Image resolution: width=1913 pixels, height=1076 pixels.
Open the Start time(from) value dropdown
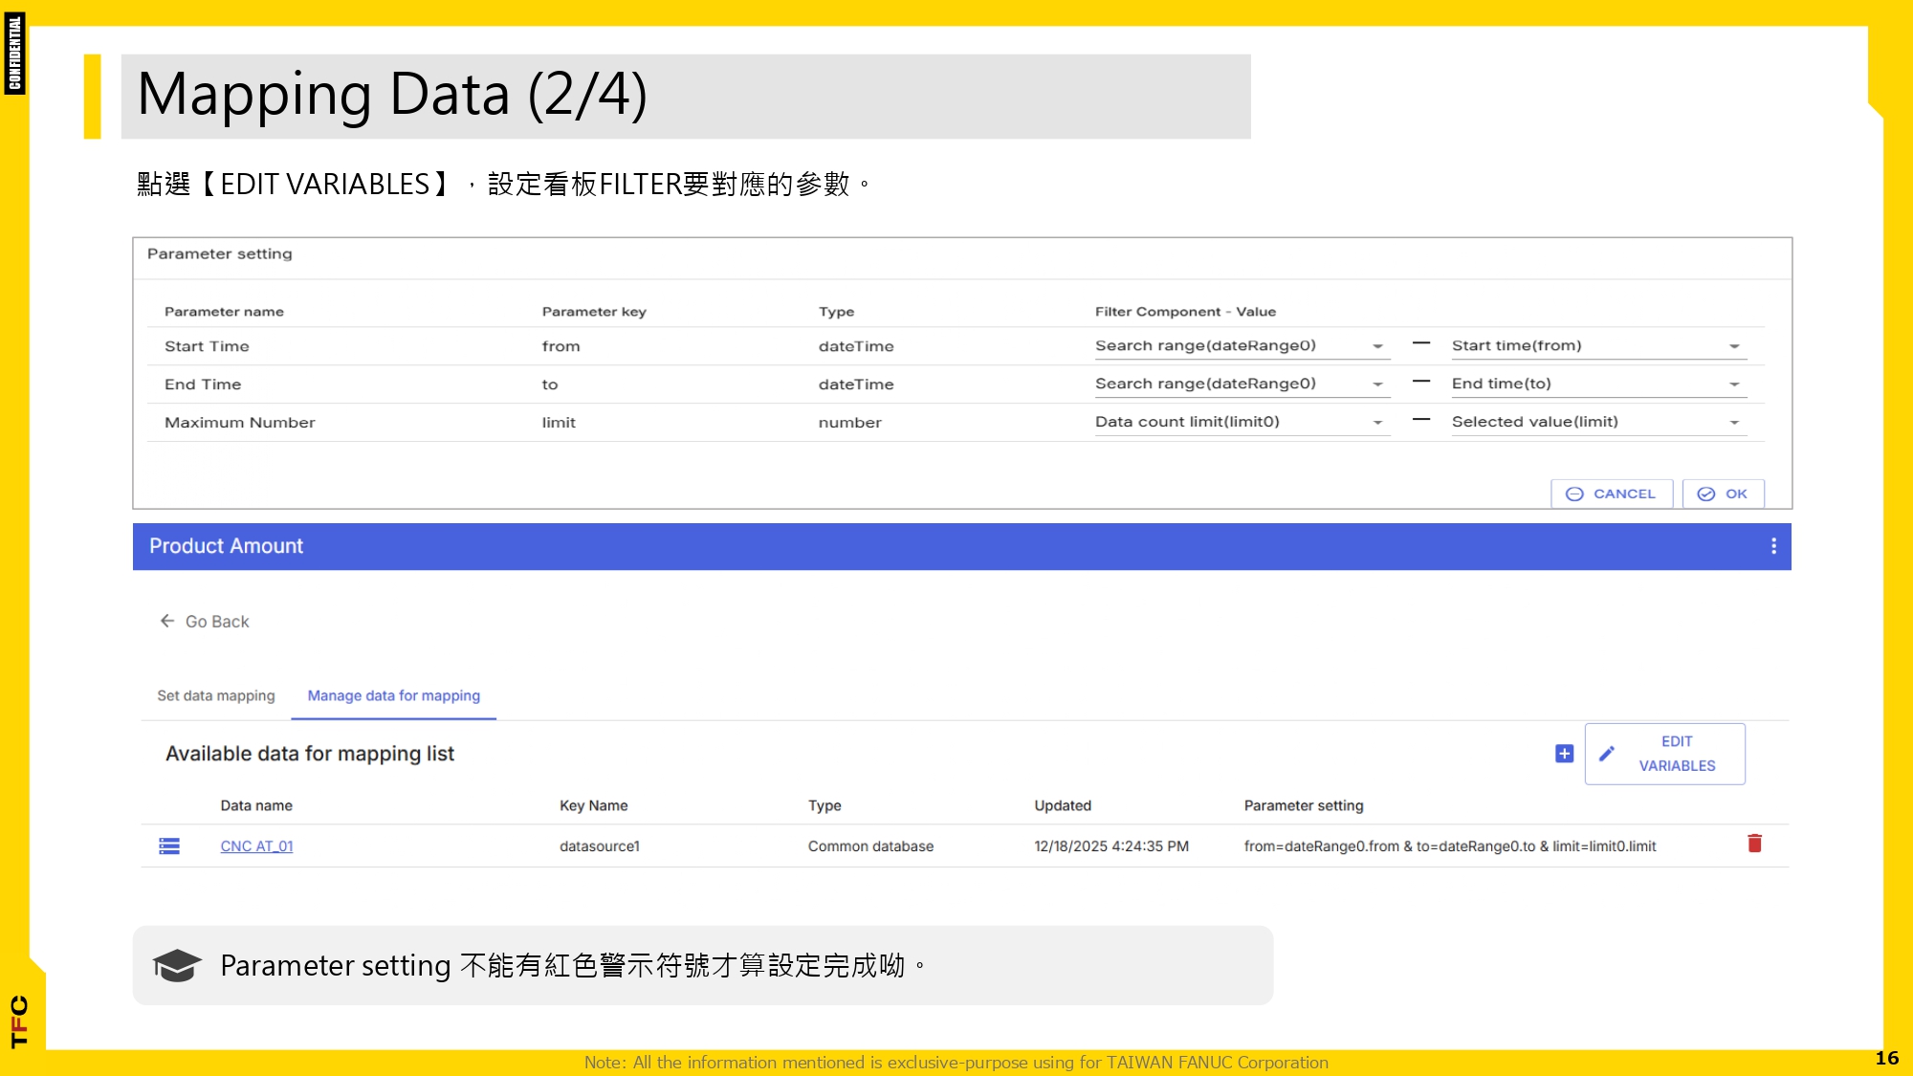click(x=1735, y=345)
